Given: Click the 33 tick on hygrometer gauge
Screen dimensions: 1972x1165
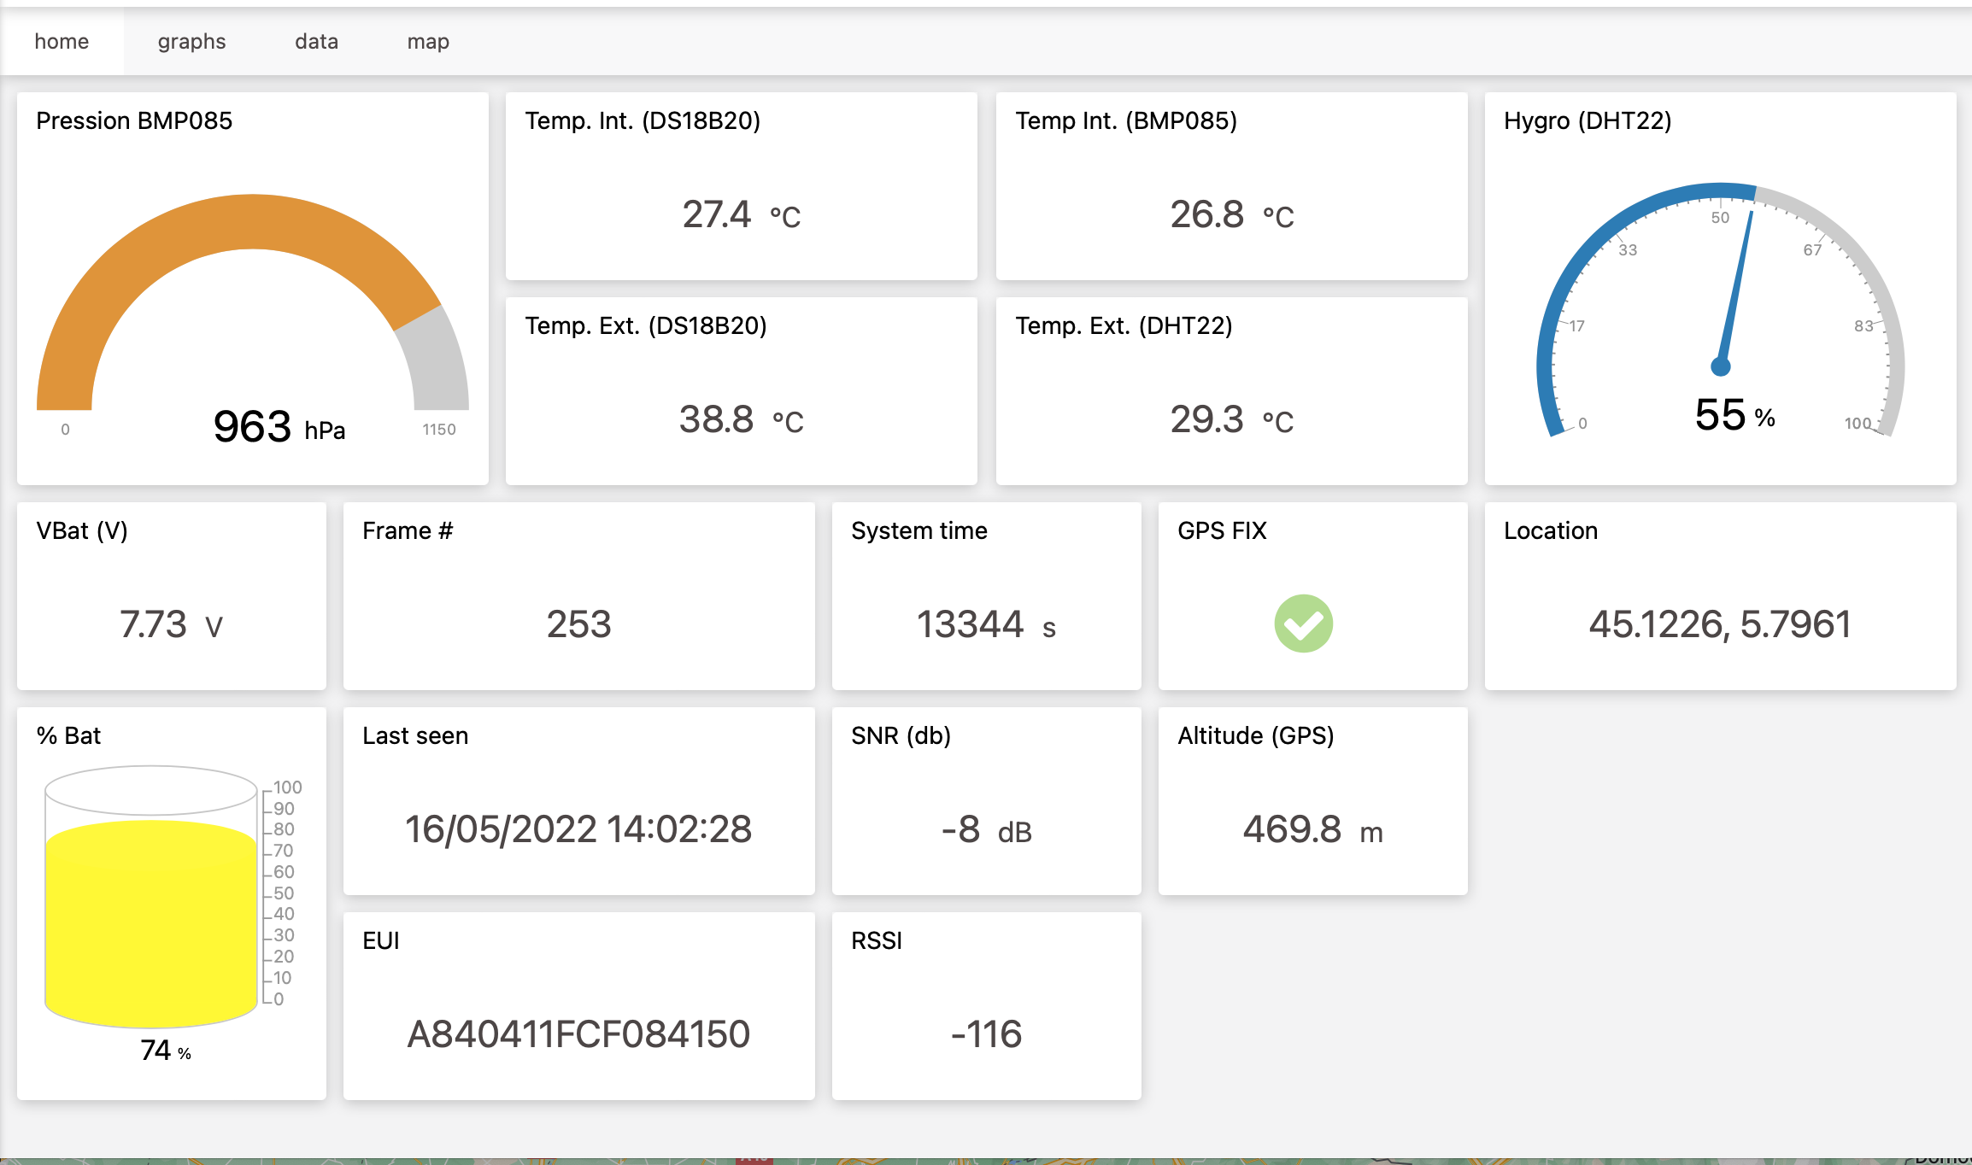Looking at the screenshot, I should click(x=1628, y=250).
